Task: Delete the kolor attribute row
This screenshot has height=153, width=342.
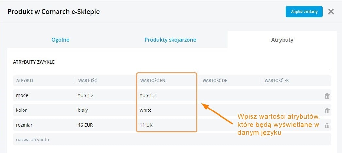Action: (x=327, y=110)
